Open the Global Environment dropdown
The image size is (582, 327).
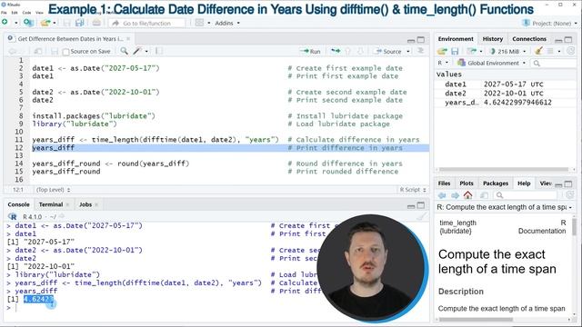tap(491, 63)
